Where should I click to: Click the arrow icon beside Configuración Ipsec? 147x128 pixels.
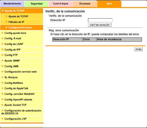coord(7,27)
